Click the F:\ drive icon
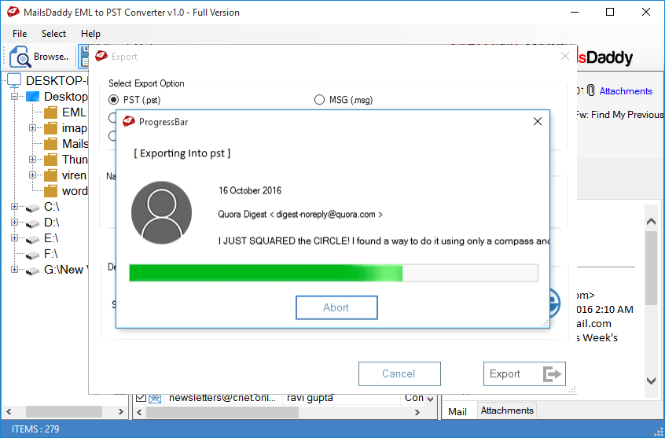This screenshot has height=438, width=665. pos(33,255)
